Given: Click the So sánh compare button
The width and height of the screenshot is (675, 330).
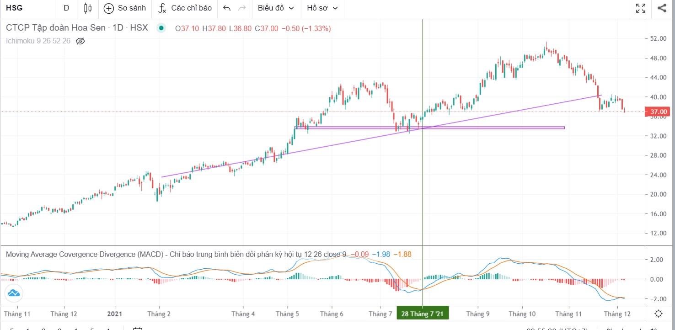Looking at the screenshot, I should 125,8.
